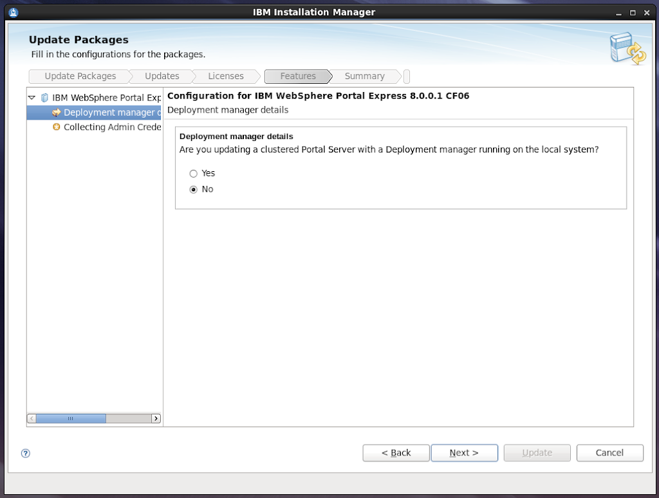This screenshot has height=498, width=659.
Task: Select the No radio button
Action: (193, 190)
